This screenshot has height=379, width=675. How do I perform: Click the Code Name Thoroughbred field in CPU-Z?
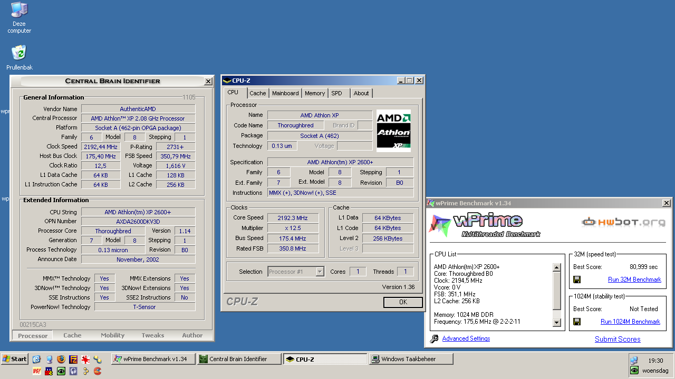[296, 125]
